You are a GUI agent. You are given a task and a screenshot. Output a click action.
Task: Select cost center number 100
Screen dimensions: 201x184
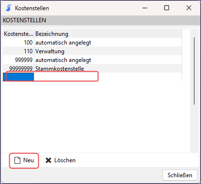tap(28, 43)
